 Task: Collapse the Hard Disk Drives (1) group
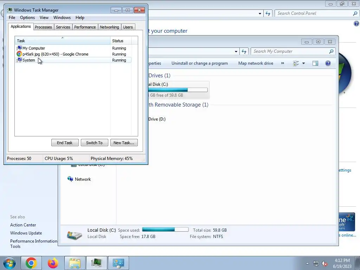[x=159, y=76]
